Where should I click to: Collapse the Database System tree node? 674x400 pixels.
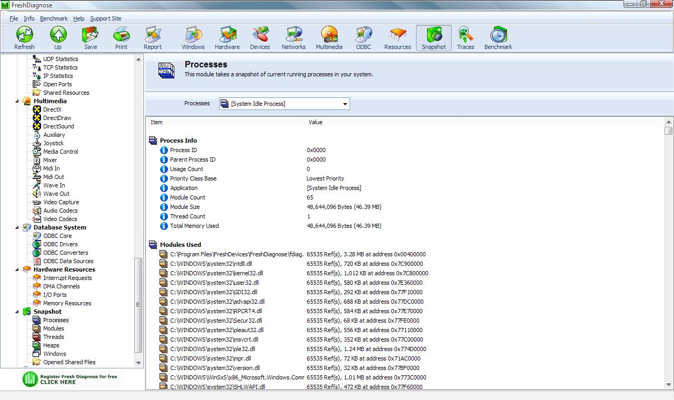17,227
